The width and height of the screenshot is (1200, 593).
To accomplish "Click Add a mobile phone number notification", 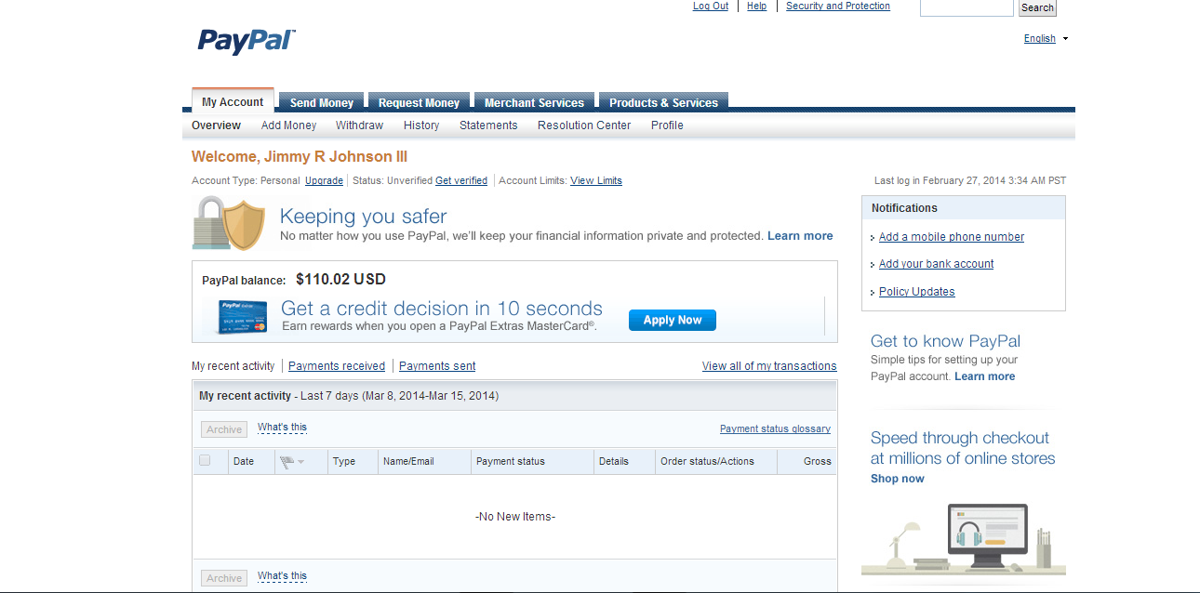I will pos(952,237).
